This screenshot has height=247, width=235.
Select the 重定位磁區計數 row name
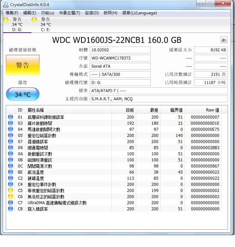click(x=42, y=136)
